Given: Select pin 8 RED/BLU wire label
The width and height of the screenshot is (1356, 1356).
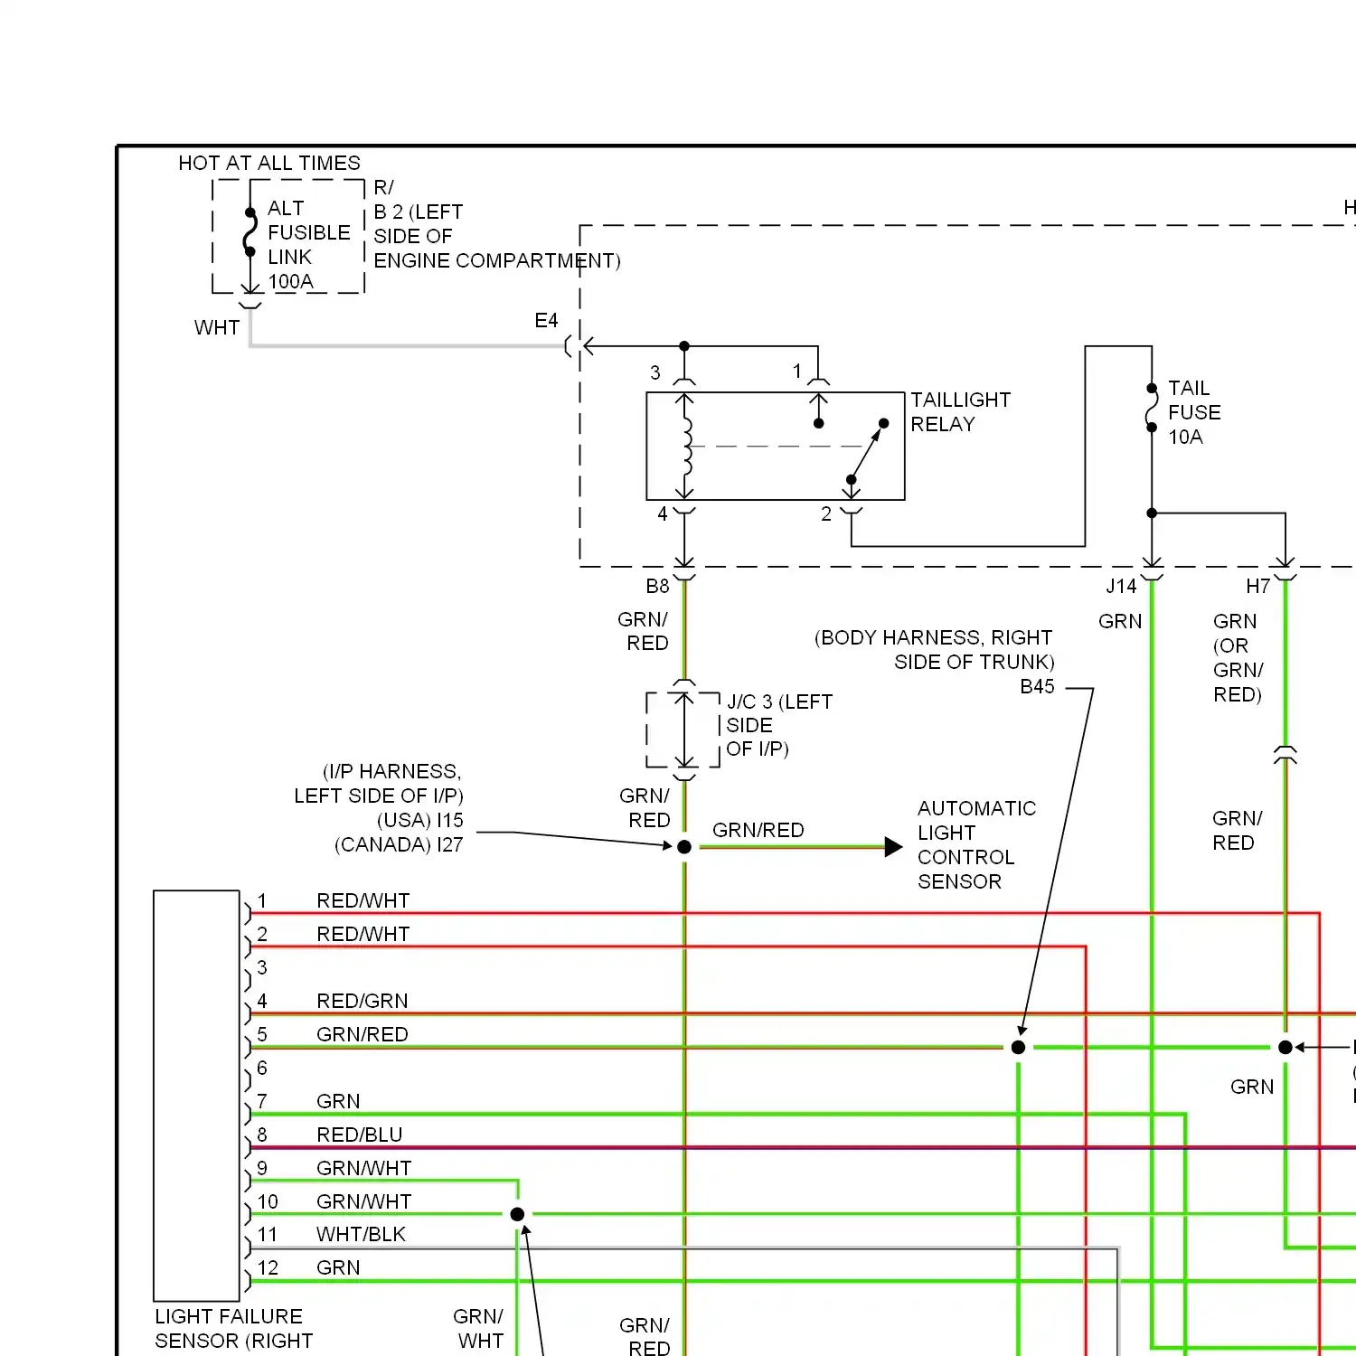Looking at the screenshot, I should [359, 1135].
